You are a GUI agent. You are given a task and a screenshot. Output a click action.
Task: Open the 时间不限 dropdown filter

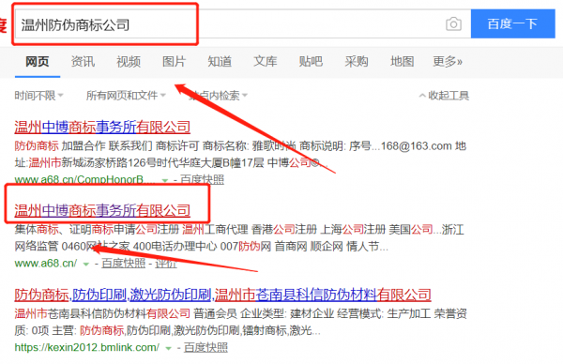(x=38, y=96)
